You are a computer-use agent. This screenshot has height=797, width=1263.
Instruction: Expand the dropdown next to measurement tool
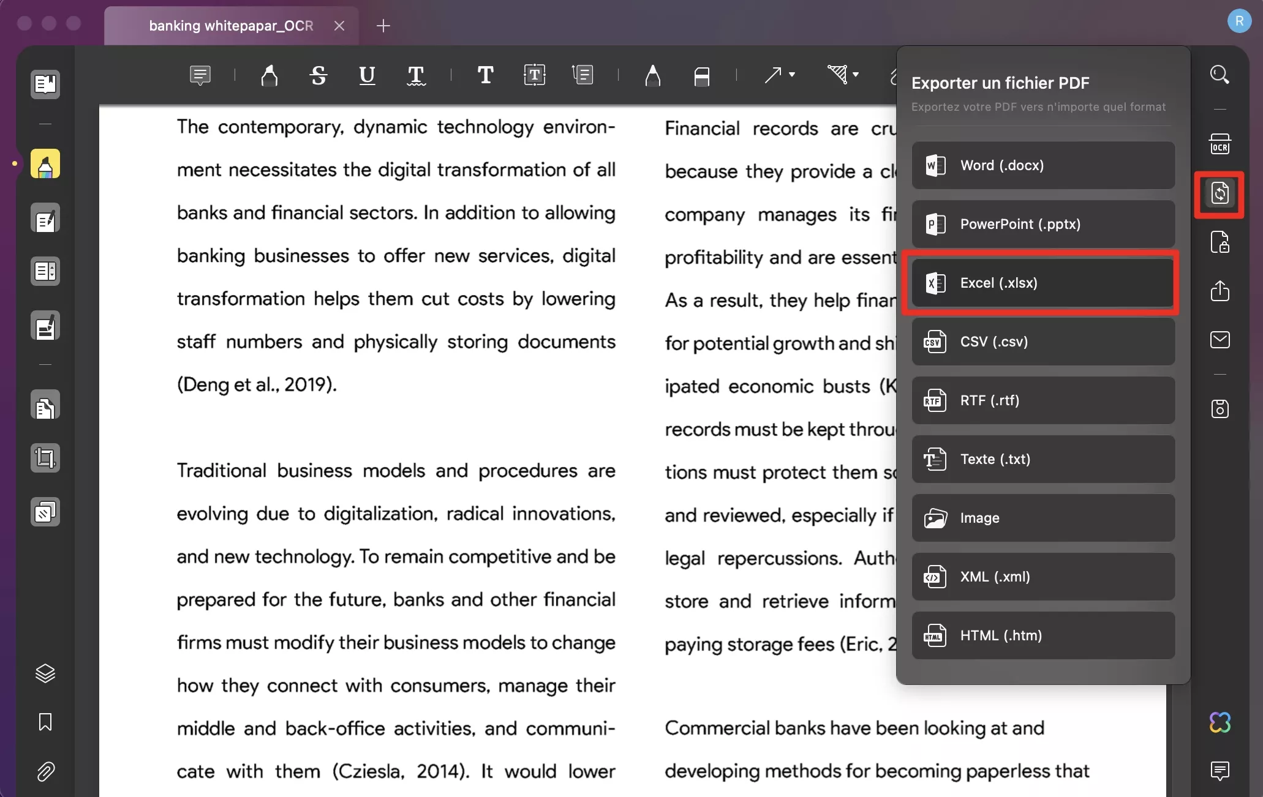856,75
